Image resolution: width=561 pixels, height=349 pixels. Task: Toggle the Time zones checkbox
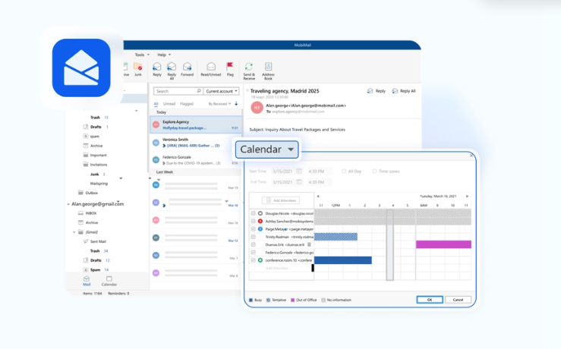374,171
